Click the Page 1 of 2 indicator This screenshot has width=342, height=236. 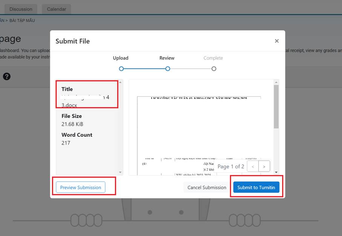click(231, 166)
